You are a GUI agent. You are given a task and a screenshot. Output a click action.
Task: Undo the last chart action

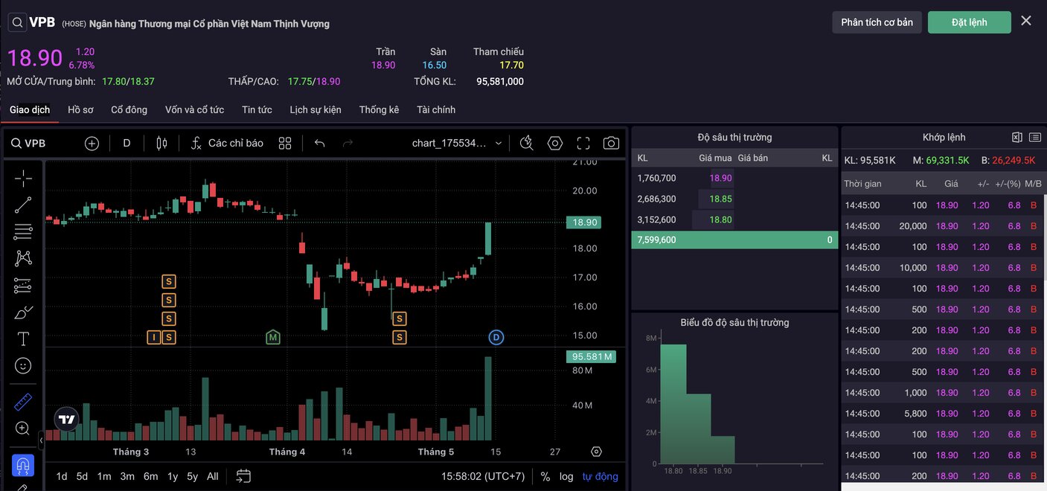(320, 143)
